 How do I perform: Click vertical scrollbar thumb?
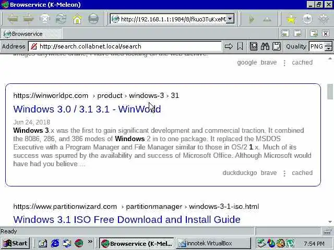click(x=330, y=92)
